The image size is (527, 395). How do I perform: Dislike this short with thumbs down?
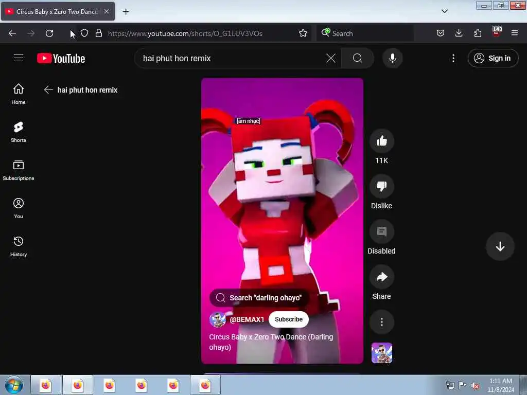click(381, 186)
